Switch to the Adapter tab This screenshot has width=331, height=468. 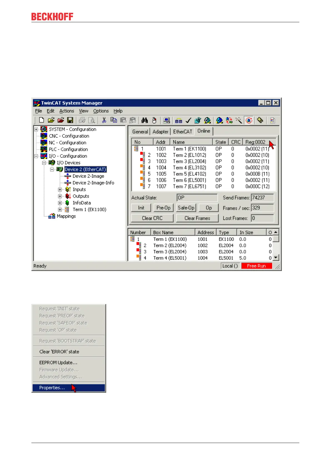pos(160,132)
